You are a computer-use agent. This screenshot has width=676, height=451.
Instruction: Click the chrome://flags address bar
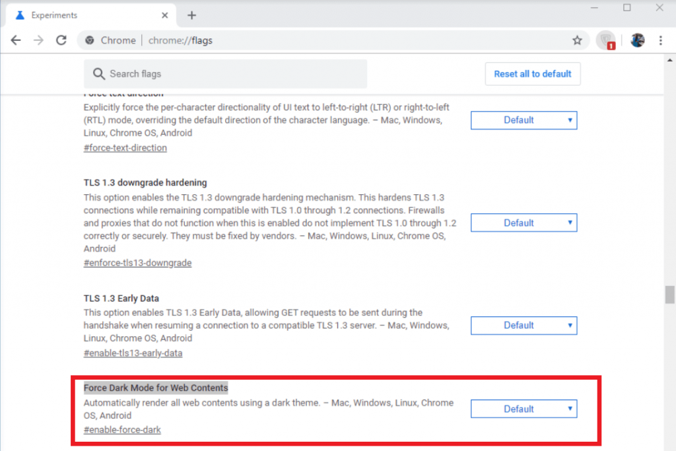tap(332, 40)
